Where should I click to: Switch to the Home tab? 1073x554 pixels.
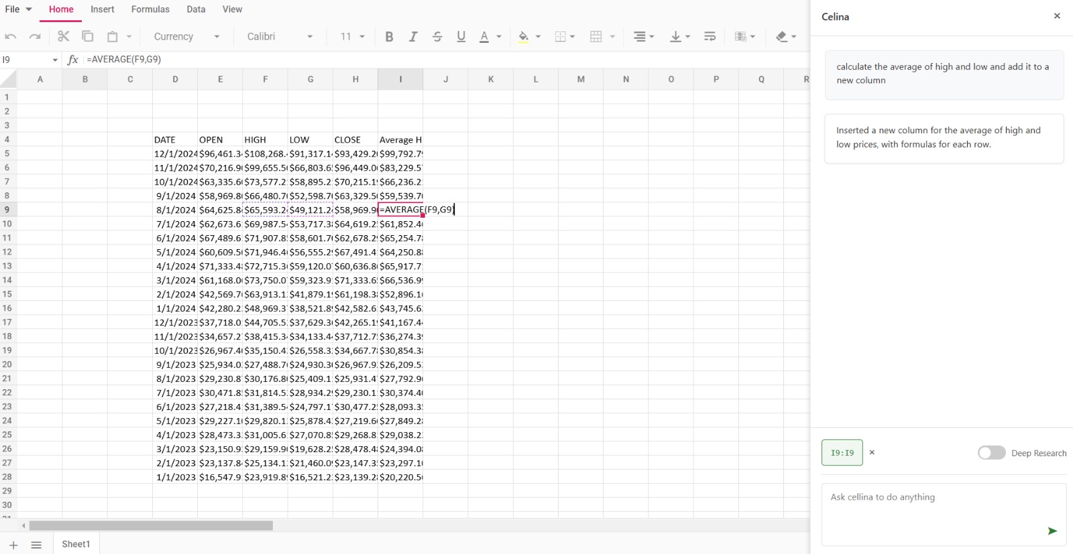[x=61, y=9]
